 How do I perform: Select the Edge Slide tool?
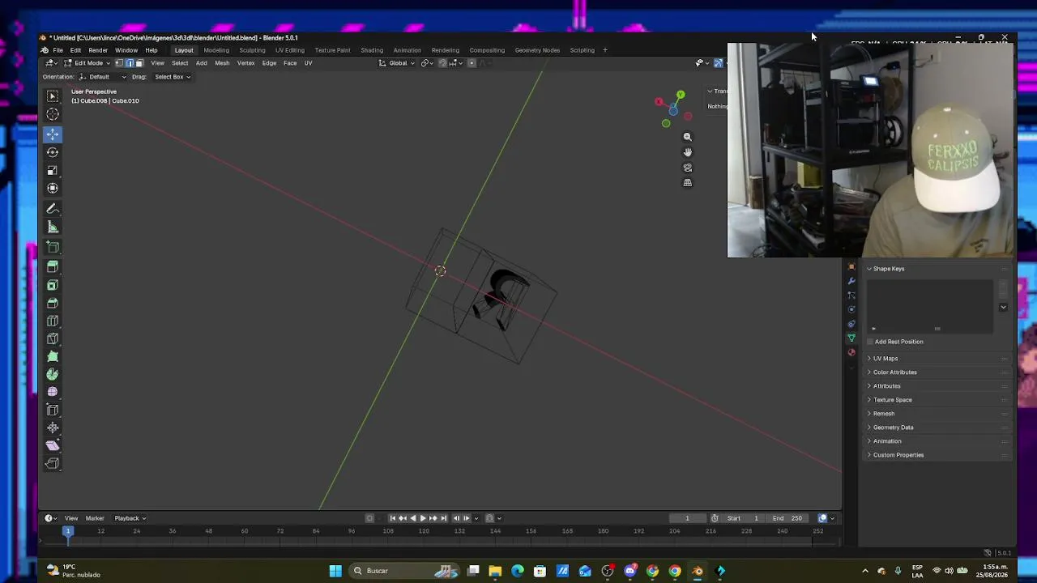click(53, 410)
